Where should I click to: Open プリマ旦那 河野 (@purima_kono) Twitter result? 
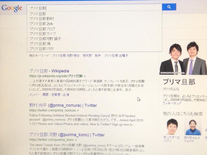point(67,135)
